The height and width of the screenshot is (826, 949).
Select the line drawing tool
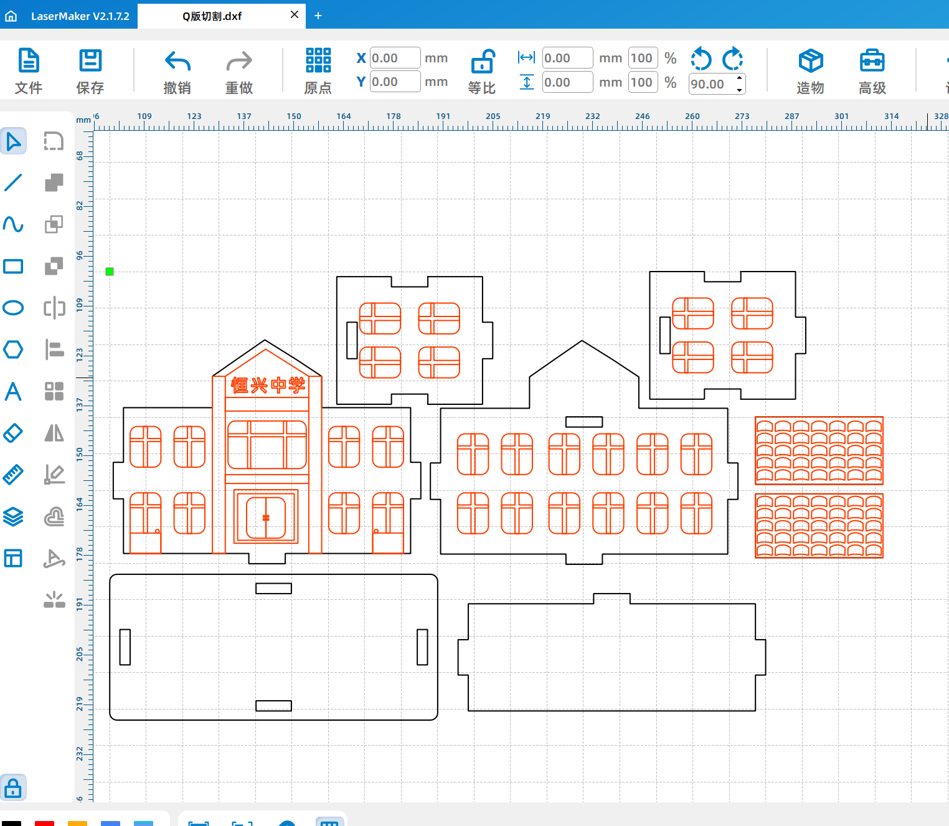tap(13, 183)
